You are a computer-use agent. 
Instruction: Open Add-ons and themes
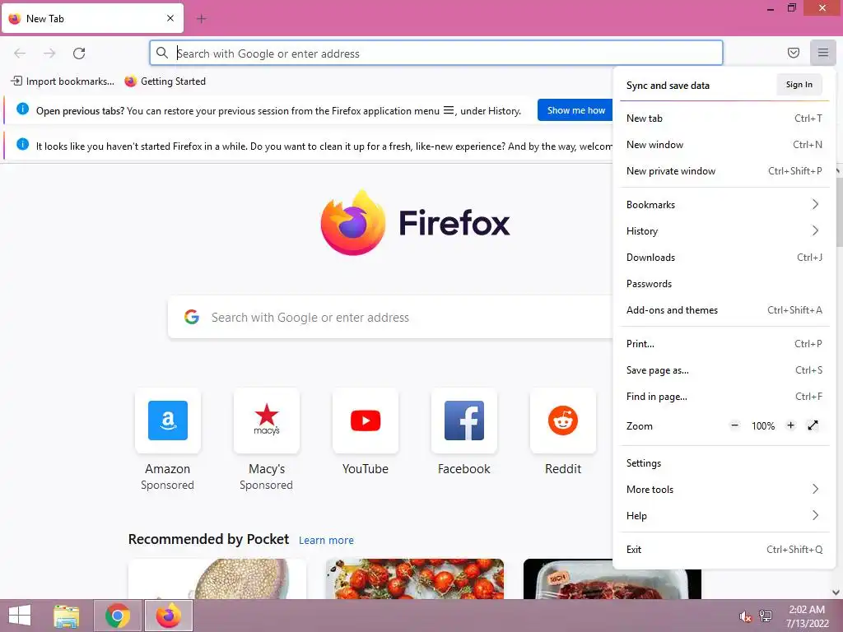(x=724, y=309)
